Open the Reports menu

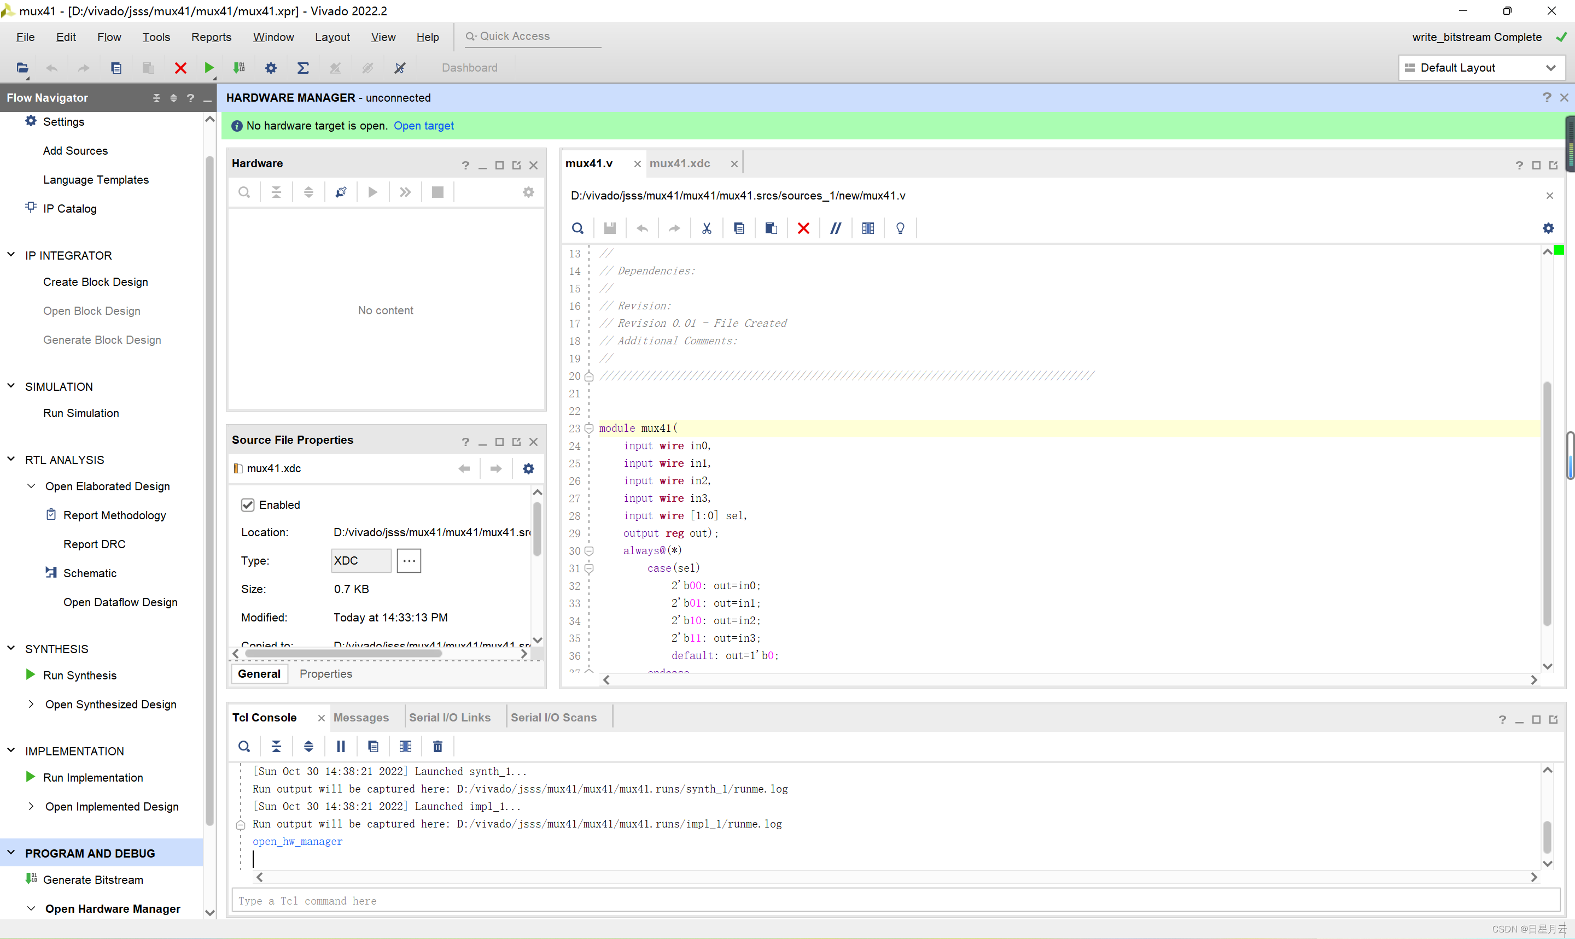tap(212, 37)
